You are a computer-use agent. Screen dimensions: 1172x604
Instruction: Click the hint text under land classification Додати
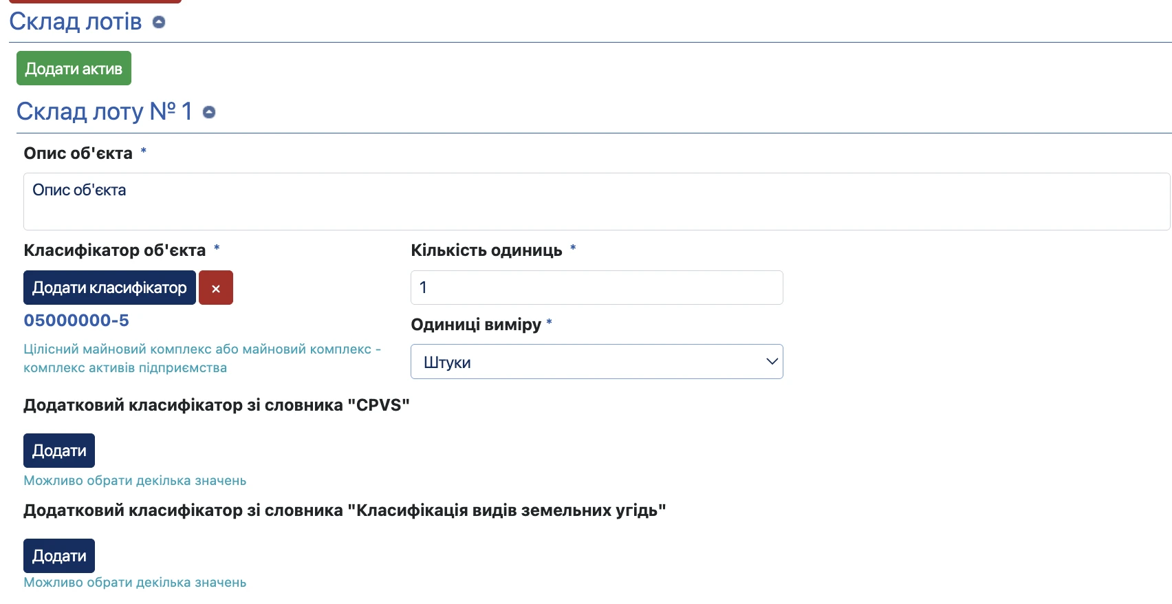(x=135, y=583)
